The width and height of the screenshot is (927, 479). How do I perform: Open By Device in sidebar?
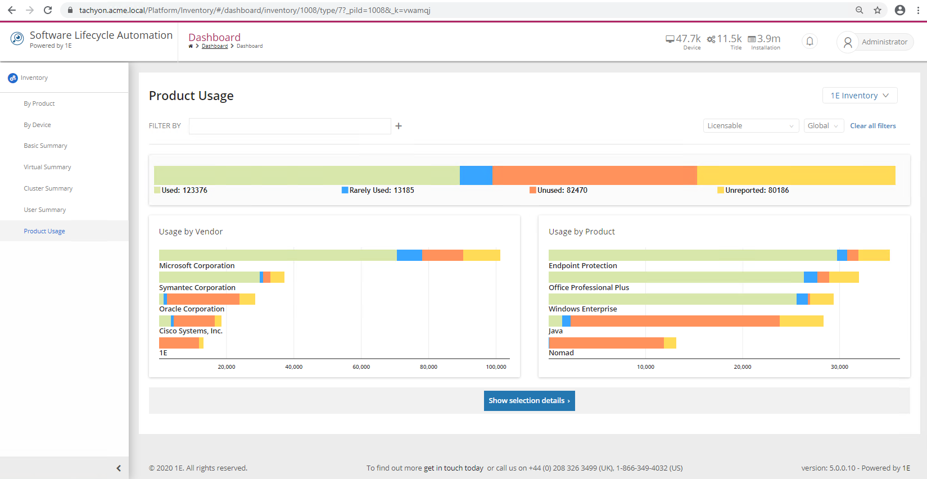37,125
